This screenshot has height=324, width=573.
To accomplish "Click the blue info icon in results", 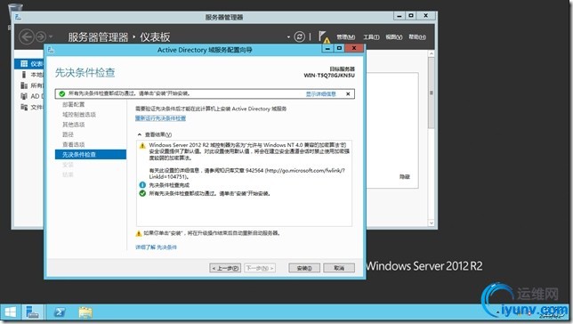I will click(142, 185).
